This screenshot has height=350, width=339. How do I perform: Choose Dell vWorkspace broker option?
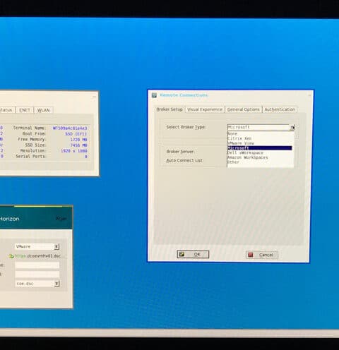pos(245,152)
